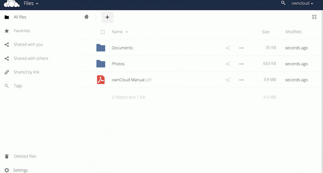Click the Documents folder icon
This screenshot has height=173, width=323.
pyautogui.click(x=101, y=48)
